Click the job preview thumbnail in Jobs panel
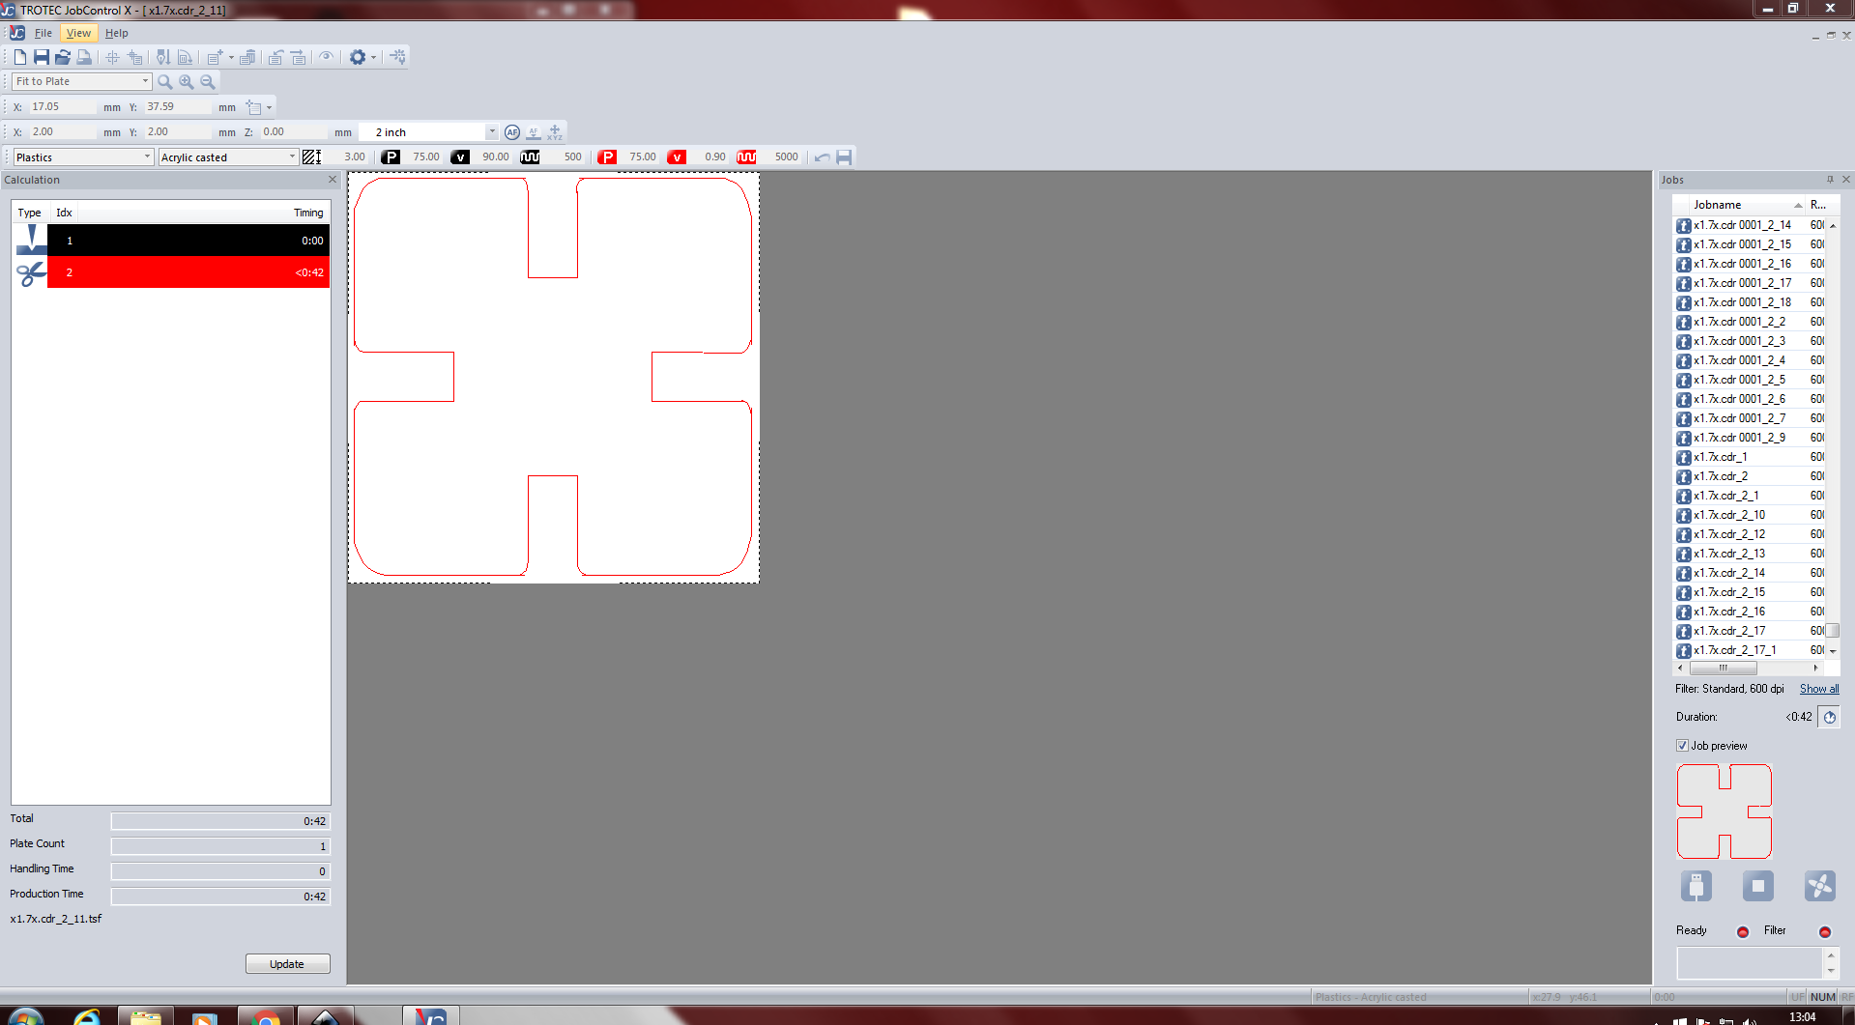Image resolution: width=1855 pixels, height=1025 pixels. point(1725,811)
